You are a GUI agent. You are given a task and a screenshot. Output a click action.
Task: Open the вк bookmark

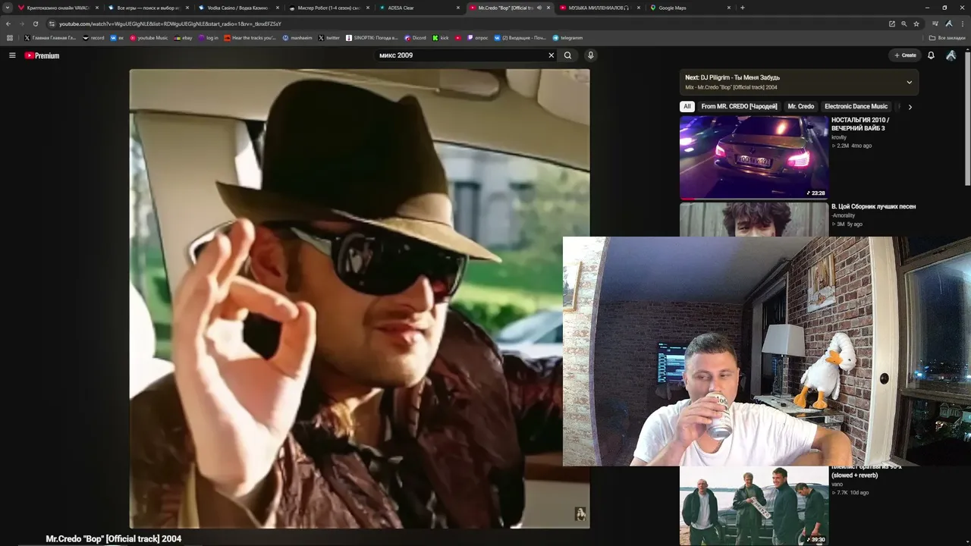(117, 38)
